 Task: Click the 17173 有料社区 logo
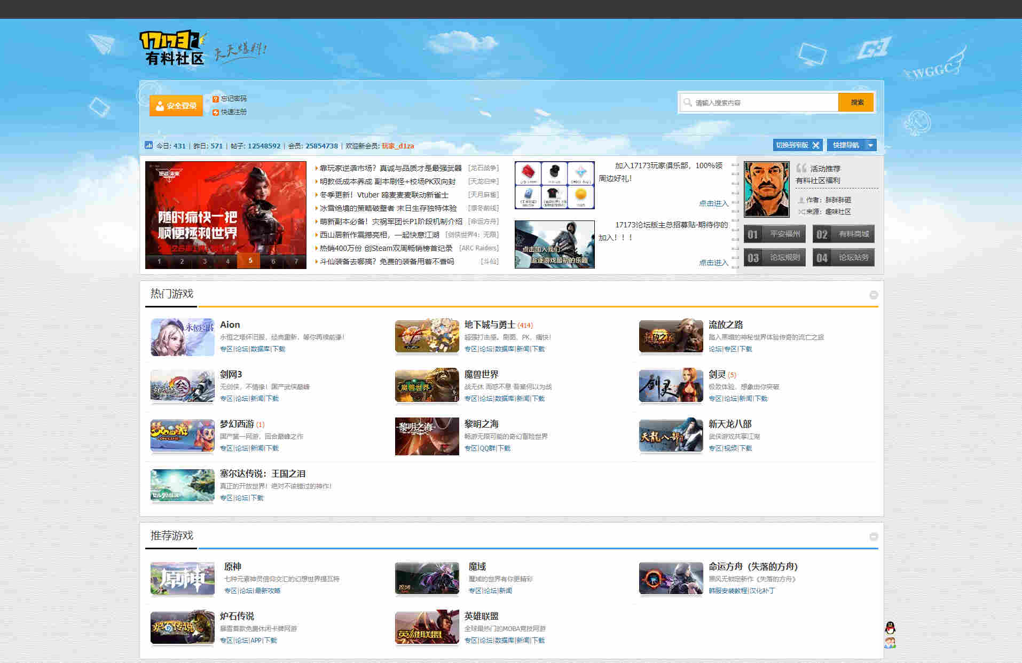click(x=173, y=48)
